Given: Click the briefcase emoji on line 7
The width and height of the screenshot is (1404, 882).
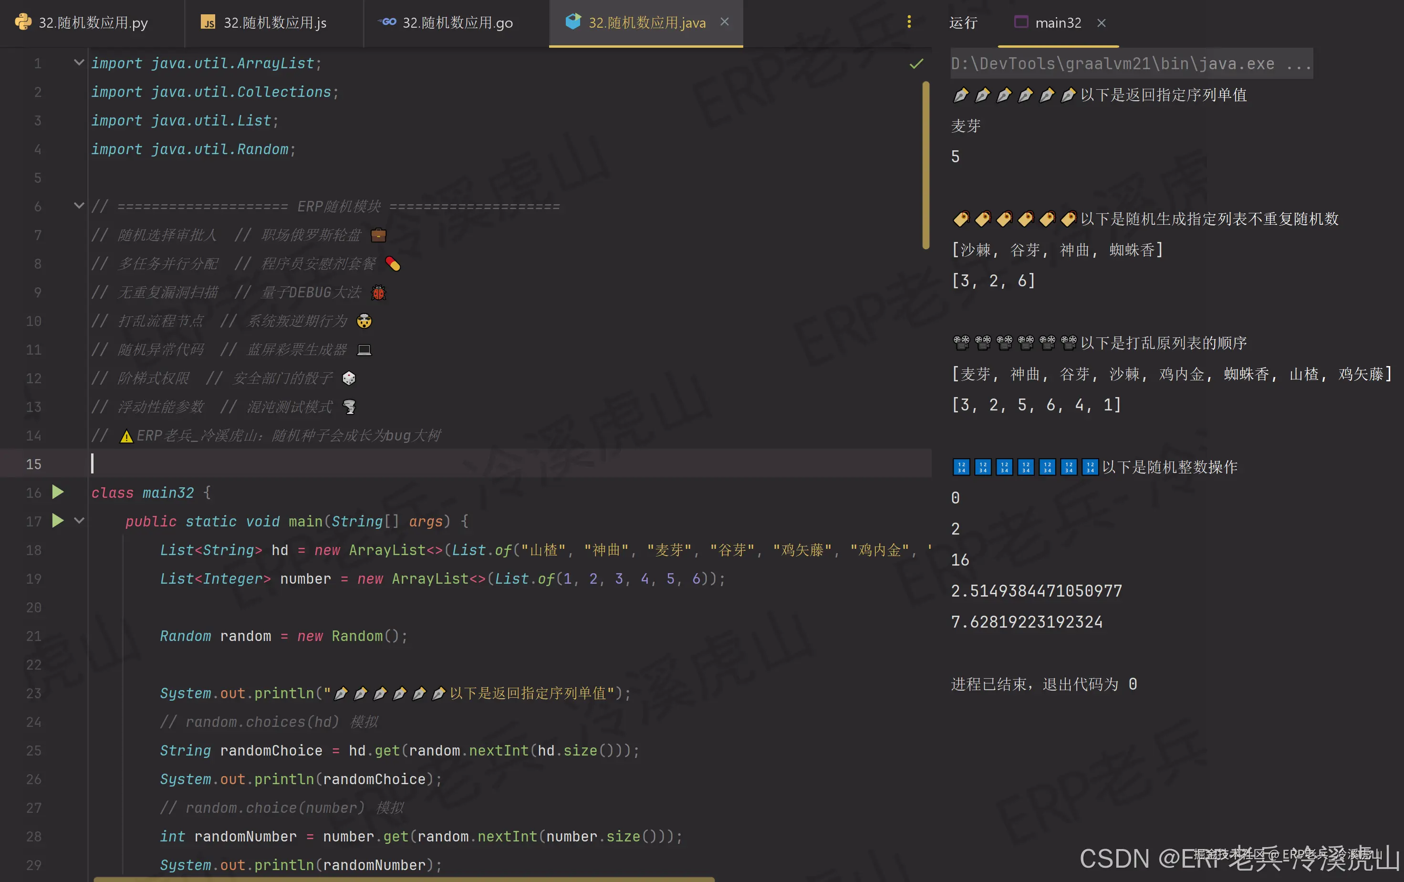Looking at the screenshot, I should [x=378, y=235].
